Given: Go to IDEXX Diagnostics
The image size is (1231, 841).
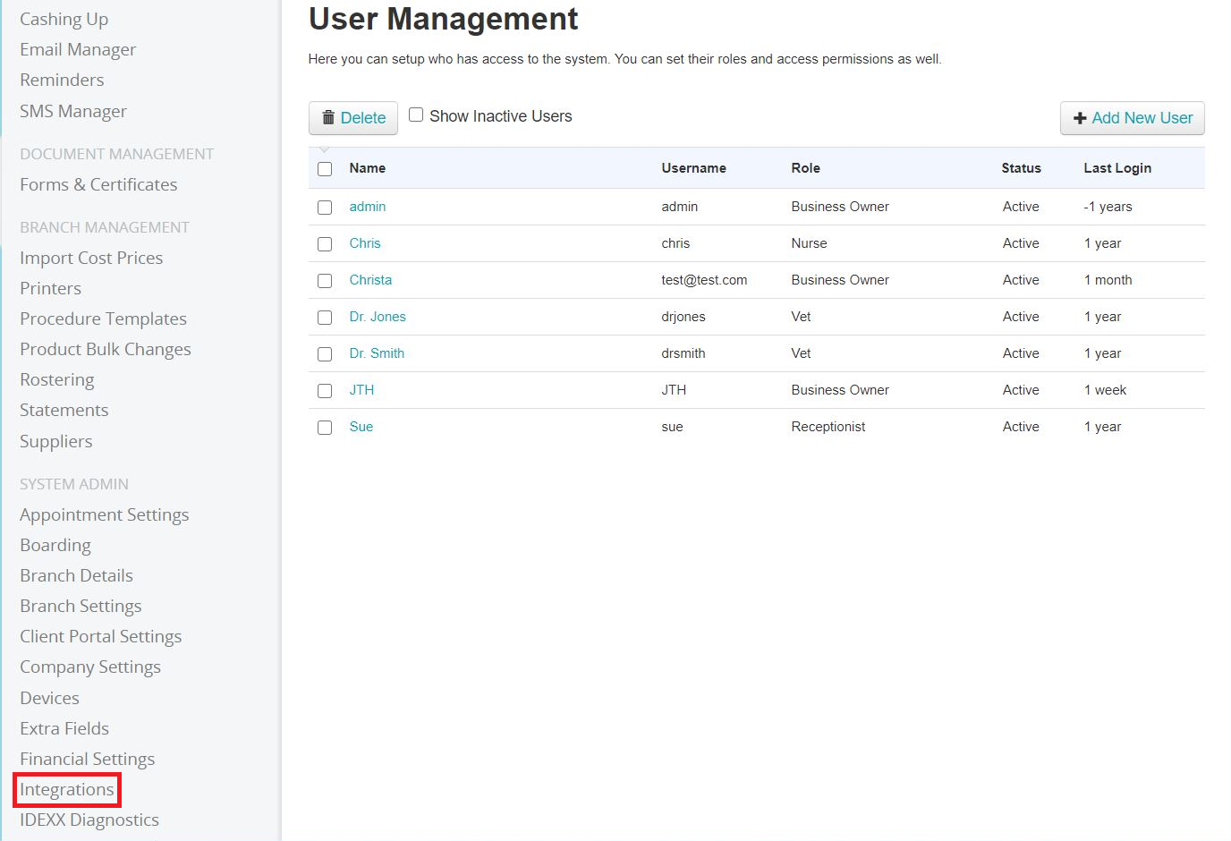Looking at the screenshot, I should click(89, 820).
